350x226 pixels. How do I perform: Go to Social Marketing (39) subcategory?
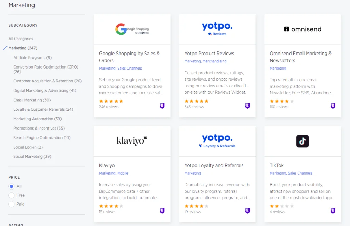pos(32,156)
